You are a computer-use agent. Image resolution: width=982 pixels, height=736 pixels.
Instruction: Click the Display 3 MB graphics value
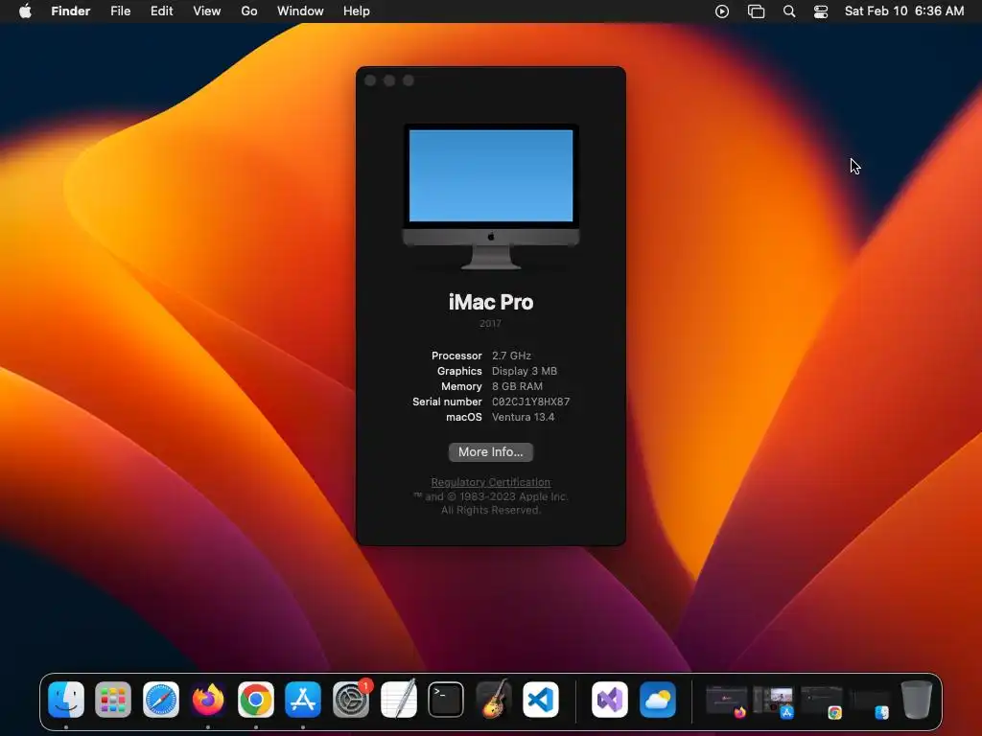tap(525, 371)
